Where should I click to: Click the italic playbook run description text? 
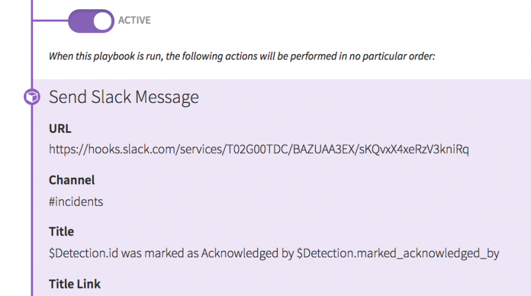point(241,56)
